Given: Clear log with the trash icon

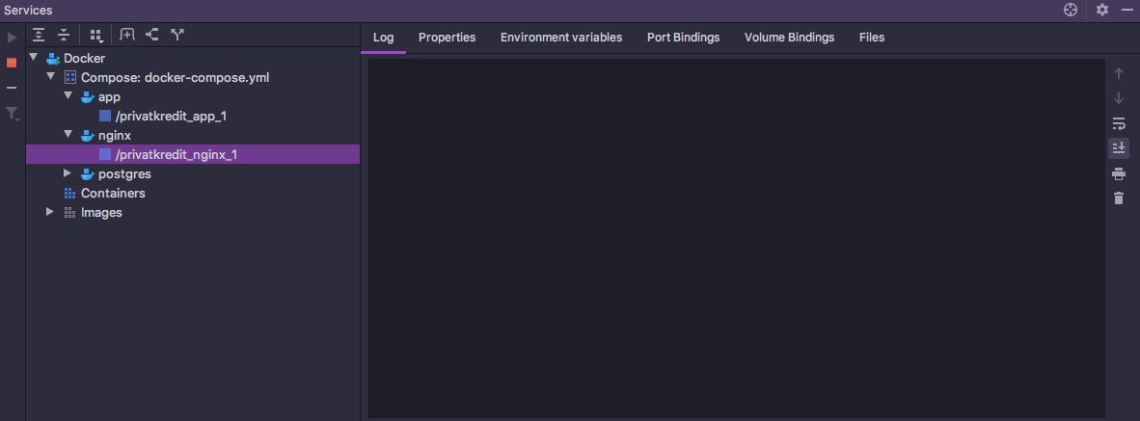Looking at the screenshot, I should pos(1119,198).
